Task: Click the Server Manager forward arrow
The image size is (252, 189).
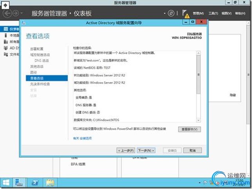Action: click(16, 13)
